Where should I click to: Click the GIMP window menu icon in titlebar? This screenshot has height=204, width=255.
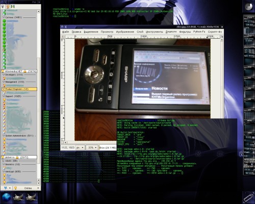62,27
